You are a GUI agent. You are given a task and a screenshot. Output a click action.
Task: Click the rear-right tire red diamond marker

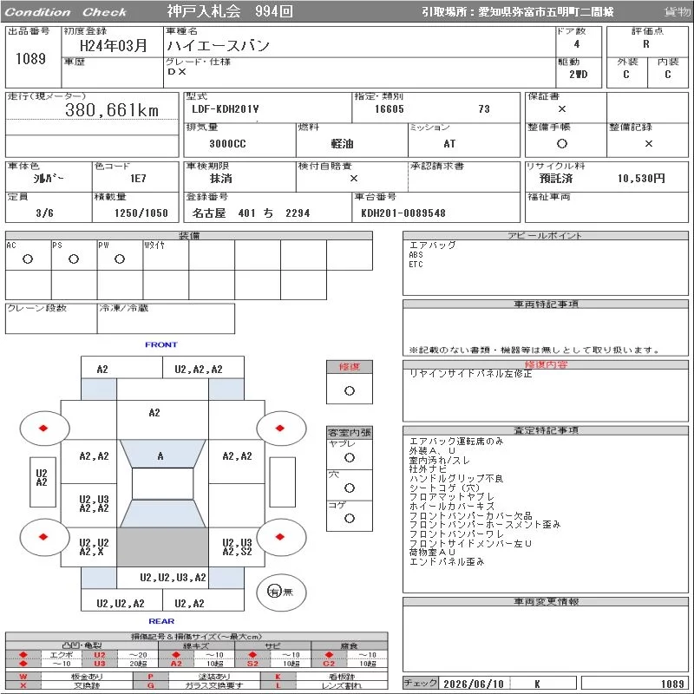point(279,536)
